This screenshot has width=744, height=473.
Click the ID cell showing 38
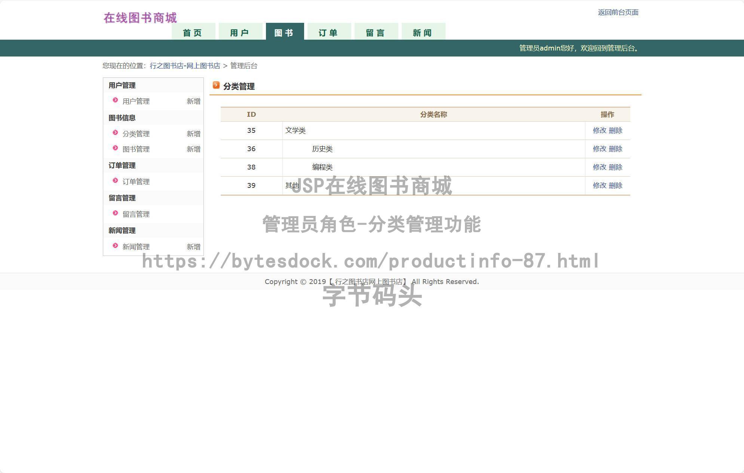[x=251, y=167]
